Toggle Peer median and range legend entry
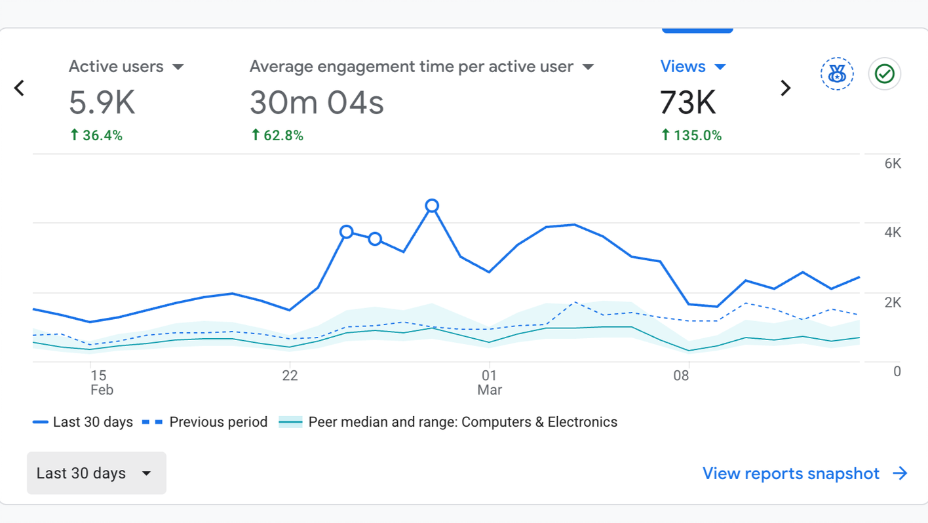This screenshot has width=928, height=523. 448,422
